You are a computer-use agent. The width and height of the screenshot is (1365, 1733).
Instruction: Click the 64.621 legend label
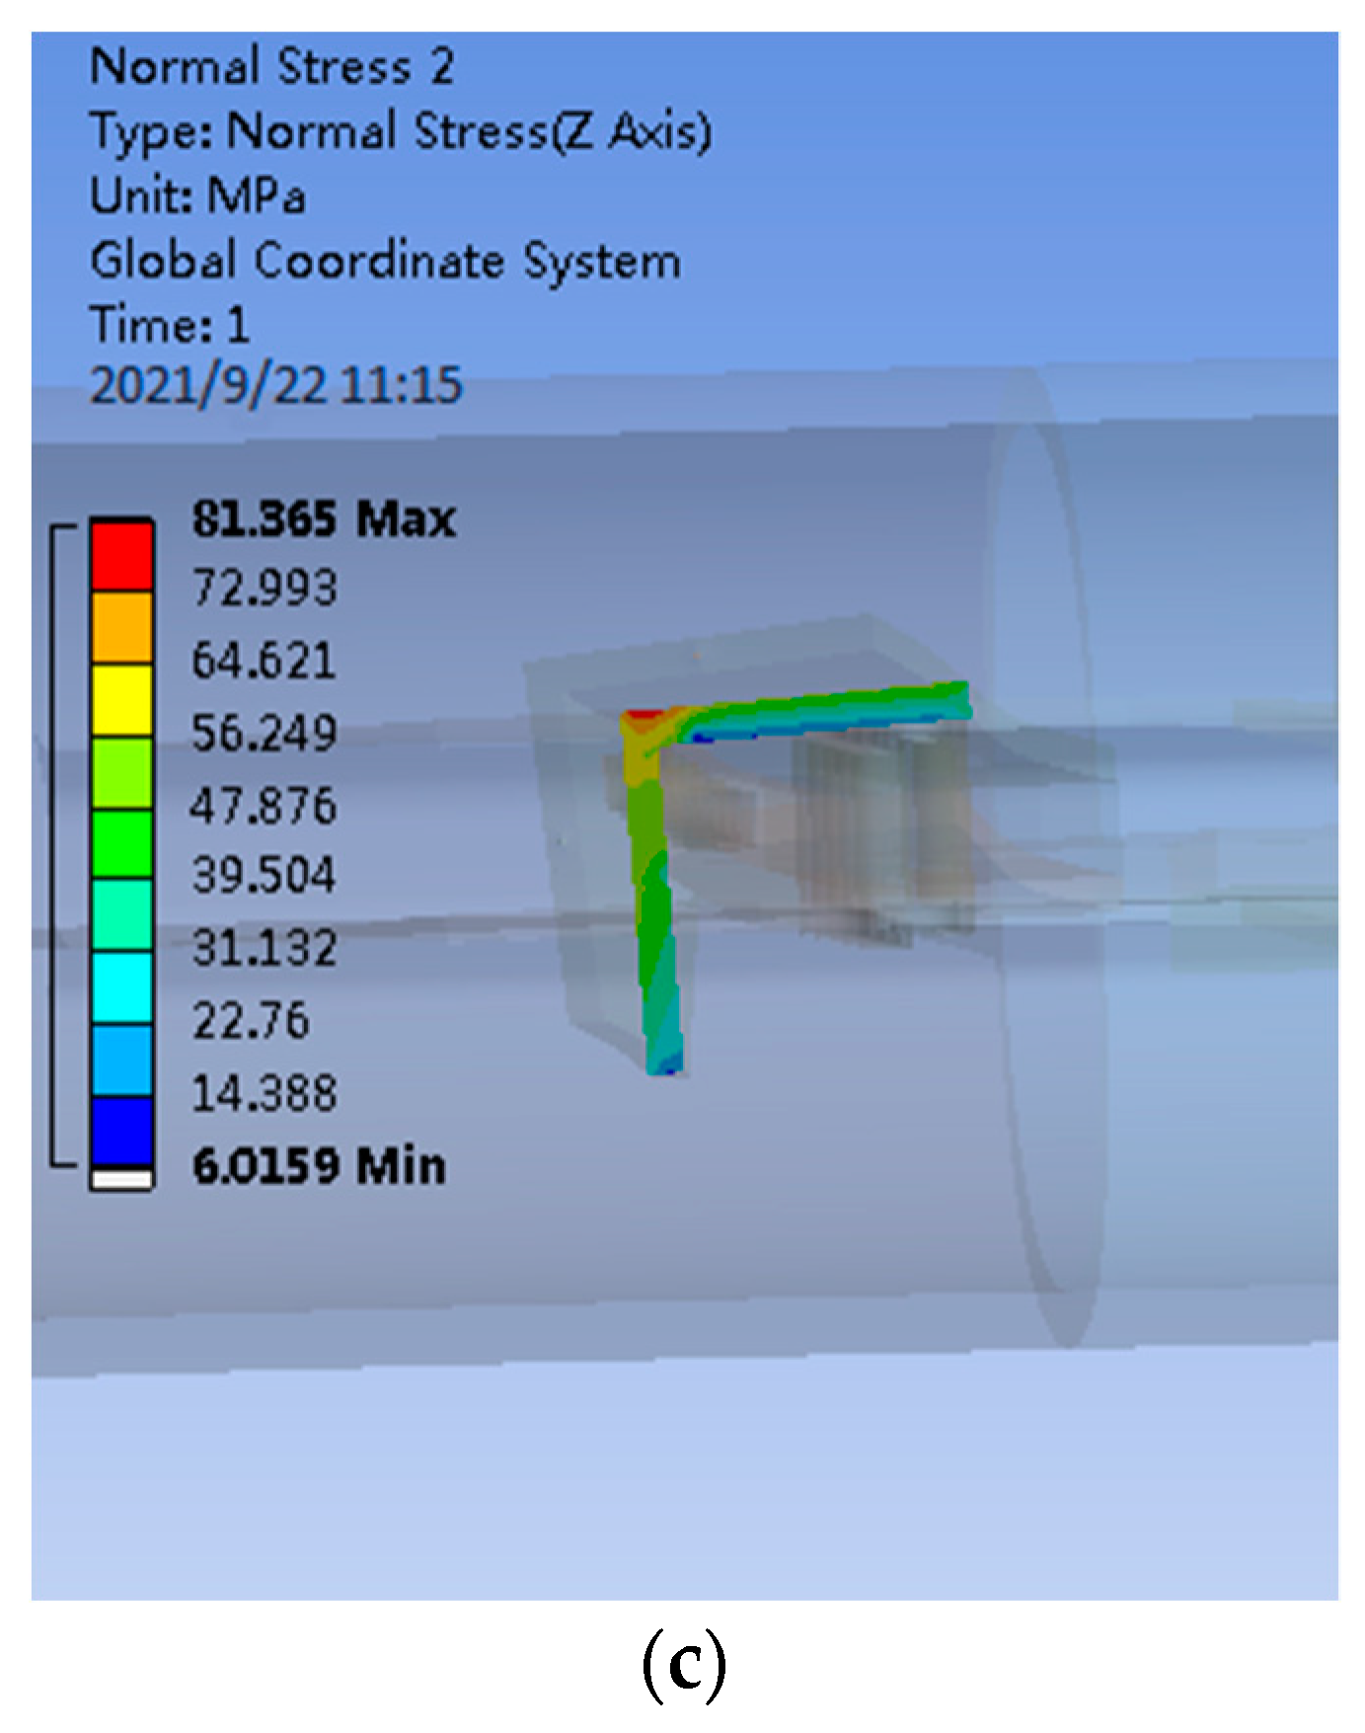(x=264, y=661)
